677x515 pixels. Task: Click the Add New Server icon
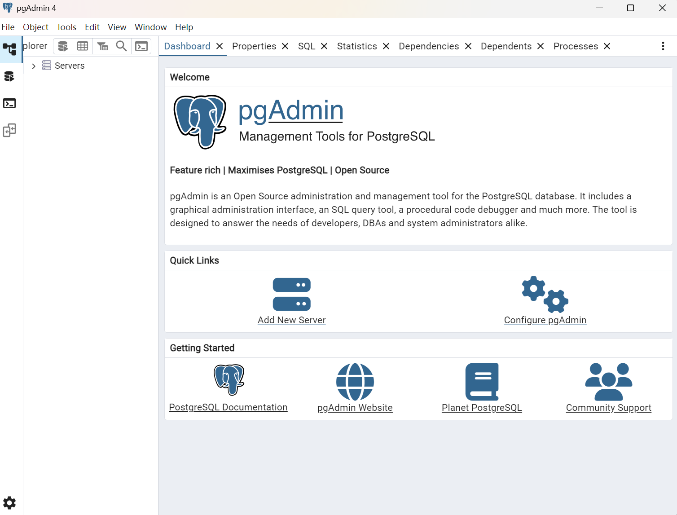[x=292, y=294]
